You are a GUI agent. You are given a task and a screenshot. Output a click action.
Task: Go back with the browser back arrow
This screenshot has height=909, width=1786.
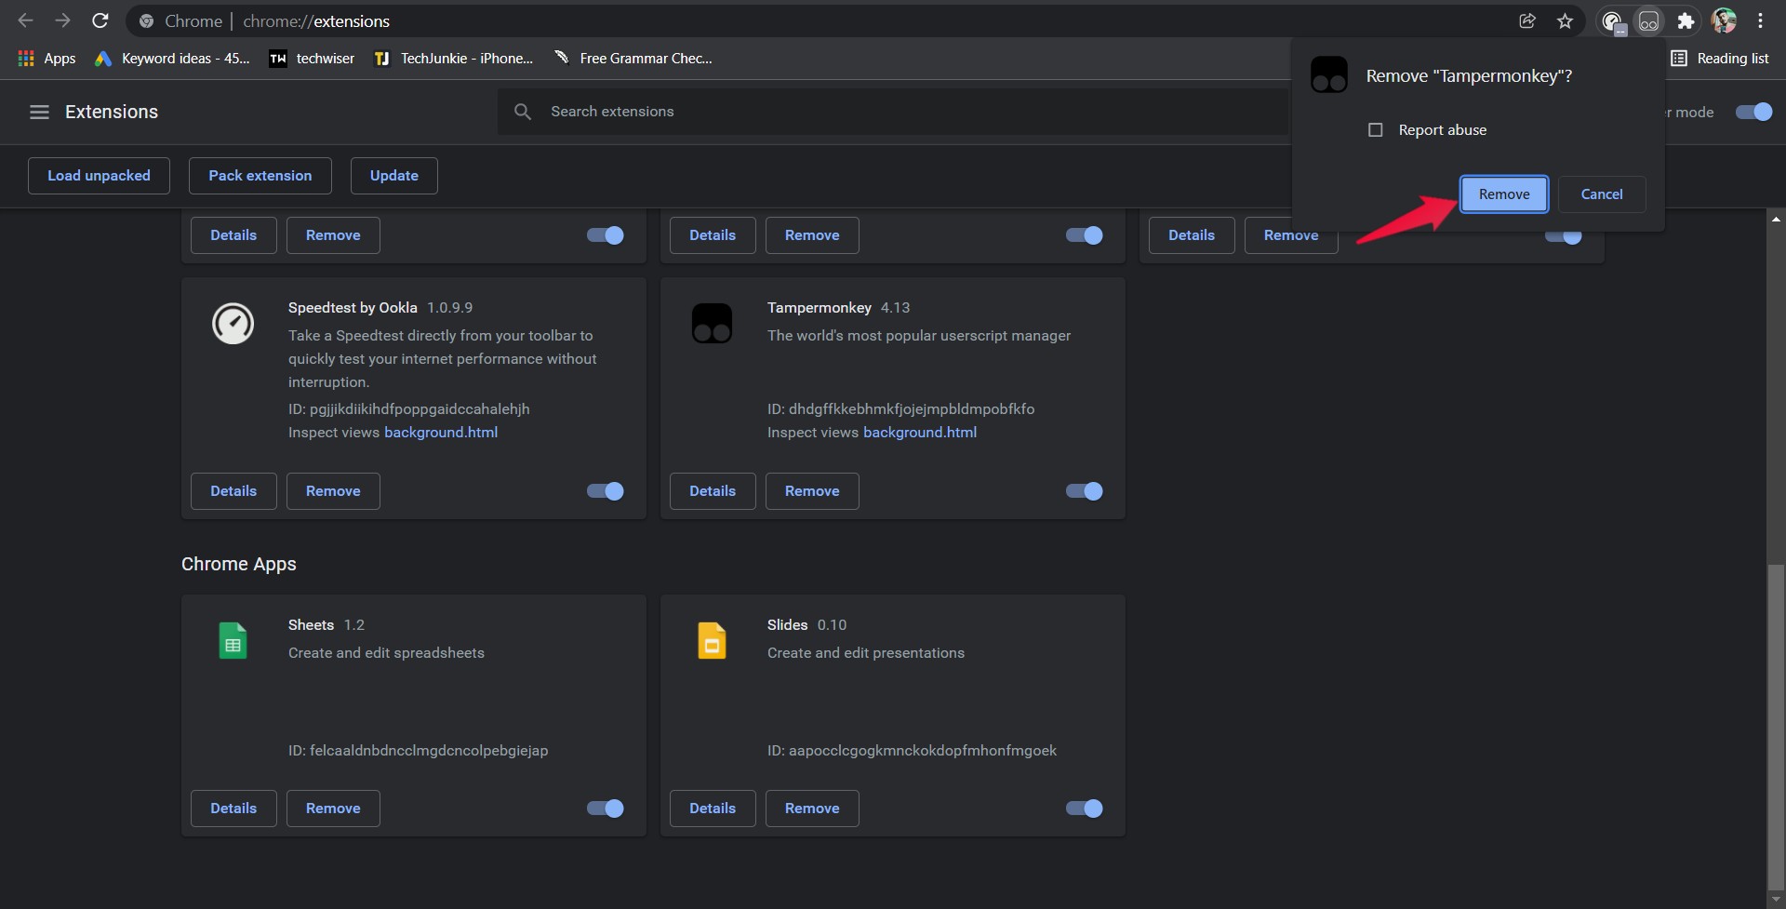point(26,20)
